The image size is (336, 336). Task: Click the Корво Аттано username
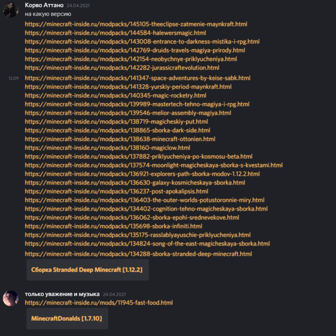(x=44, y=5)
